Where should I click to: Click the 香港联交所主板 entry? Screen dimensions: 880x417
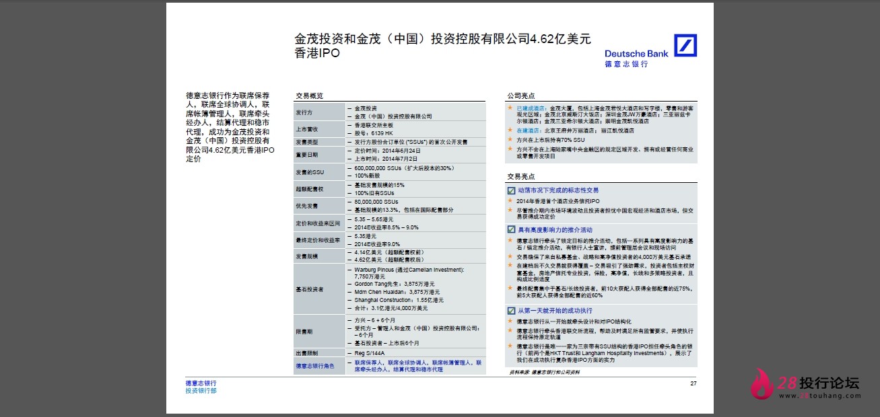pos(373,126)
